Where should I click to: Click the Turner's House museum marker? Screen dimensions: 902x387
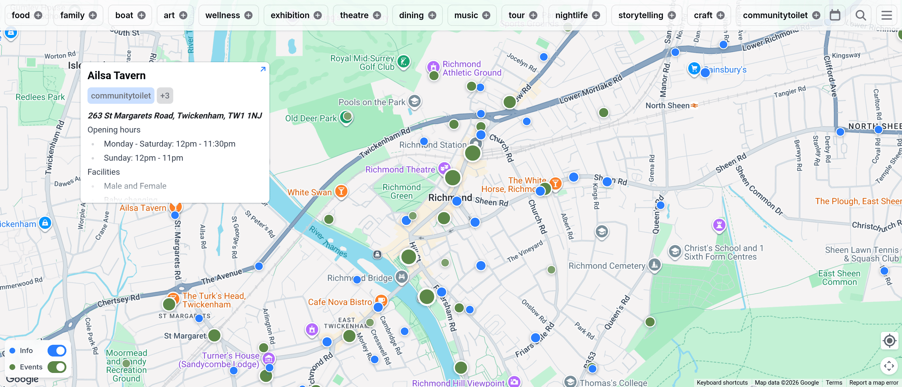point(269,358)
